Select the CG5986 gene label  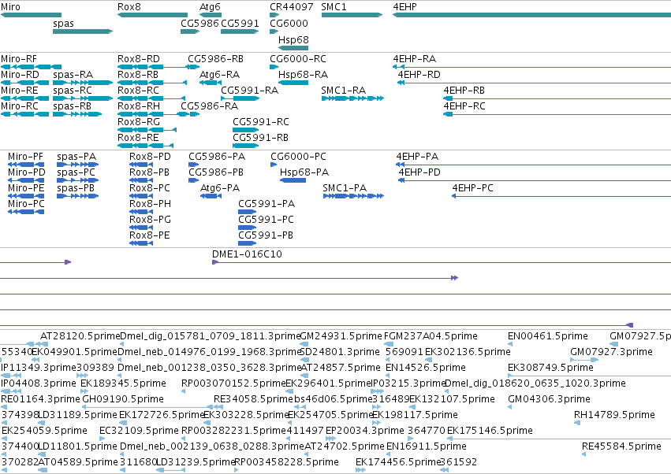[x=199, y=23]
